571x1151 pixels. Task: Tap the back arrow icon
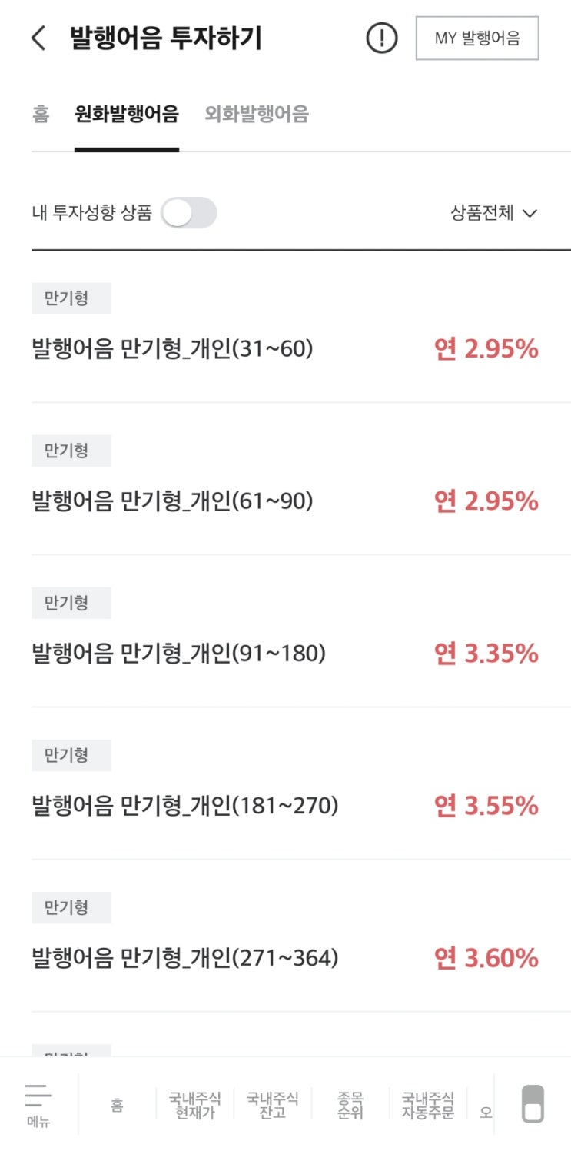coord(38,38)
